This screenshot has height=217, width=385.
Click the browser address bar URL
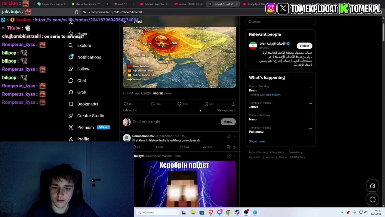pyautogui.click(x=115, y=12)
